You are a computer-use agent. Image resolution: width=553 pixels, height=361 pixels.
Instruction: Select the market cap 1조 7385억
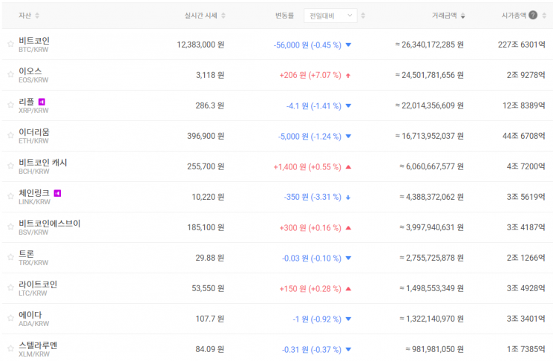pos(526,349)
